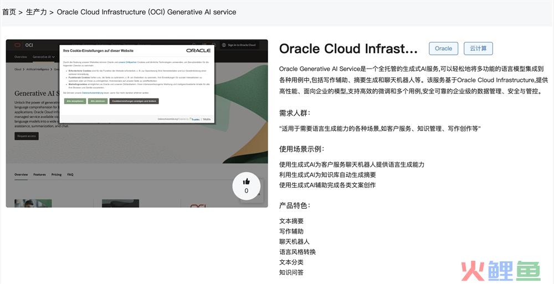Image resolution: width=554 pixels, height=284 pixels.
Task: Select the underlined Overview tab in preview
Action: tap(21, 175)
